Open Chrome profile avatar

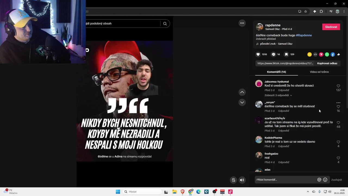337,11
